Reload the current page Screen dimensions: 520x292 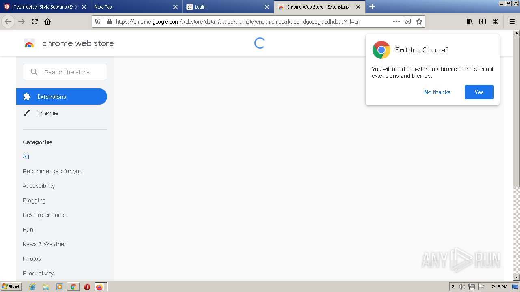(x=35, y=21)
